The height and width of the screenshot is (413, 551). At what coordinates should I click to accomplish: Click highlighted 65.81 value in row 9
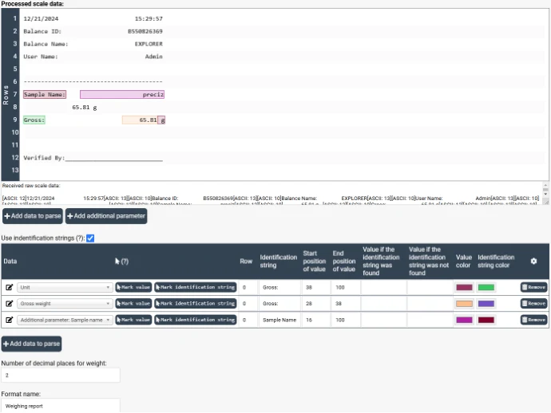tap(140, 120)
